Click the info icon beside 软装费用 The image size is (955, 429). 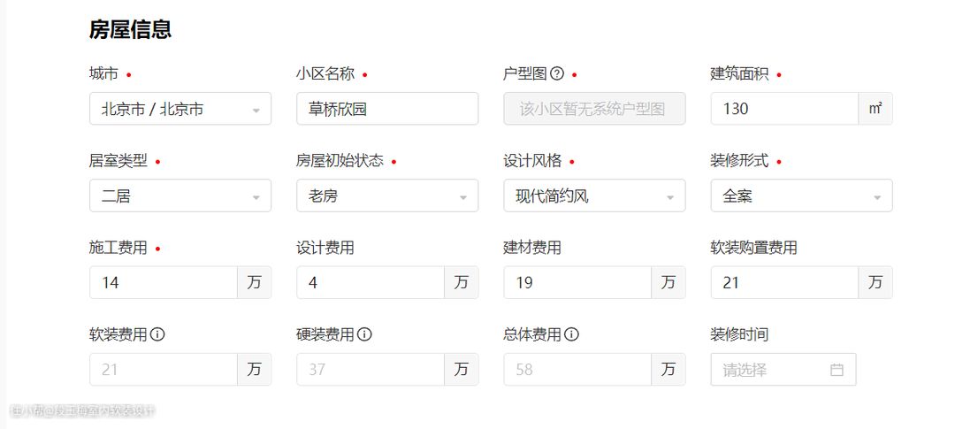pos(158,334)
